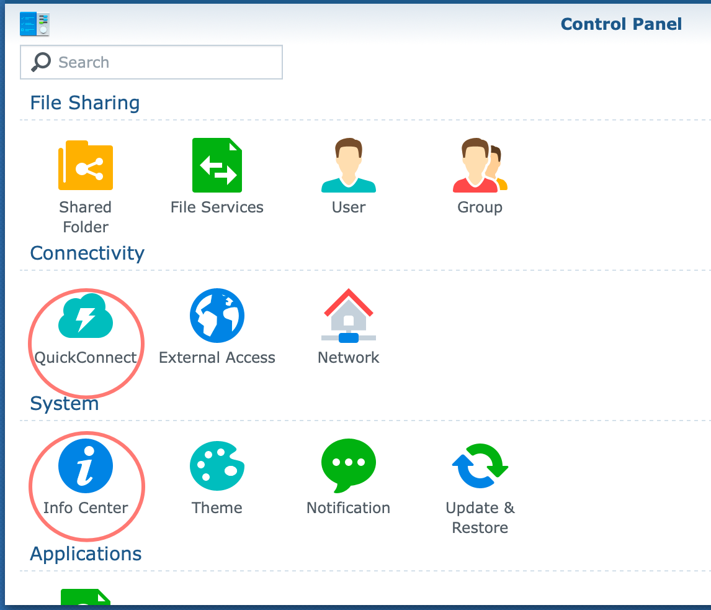Click the Control Panel app icon
711x610 pixels.
click(x=34, y=24)
